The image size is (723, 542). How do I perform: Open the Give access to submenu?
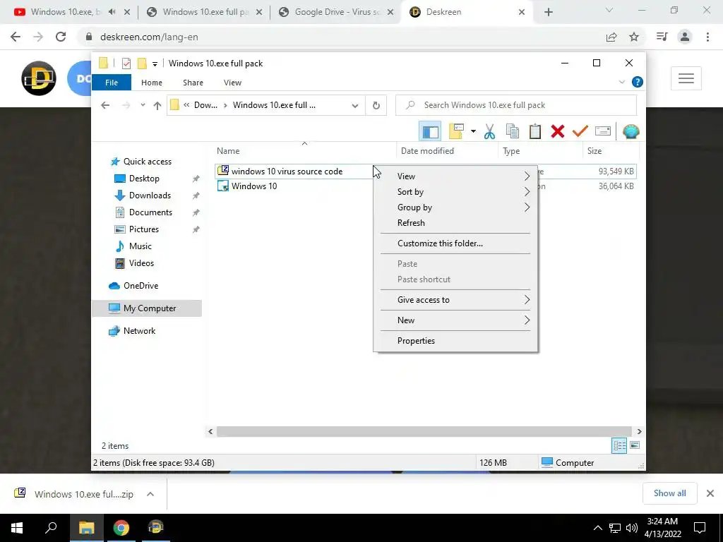tap(455, 299)
